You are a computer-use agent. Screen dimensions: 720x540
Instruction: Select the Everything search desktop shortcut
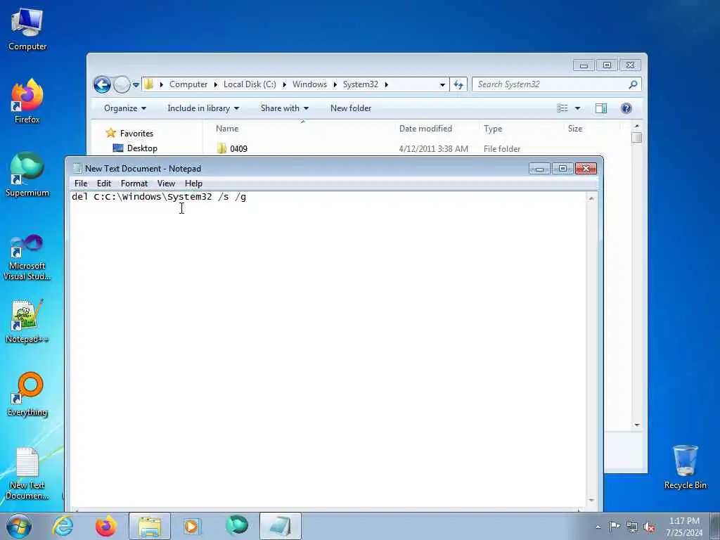point(27,394)
